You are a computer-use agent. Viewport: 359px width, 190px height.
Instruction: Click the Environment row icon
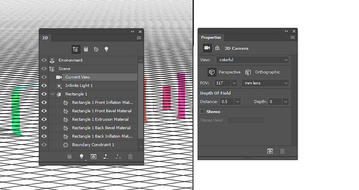pos(52,60)
